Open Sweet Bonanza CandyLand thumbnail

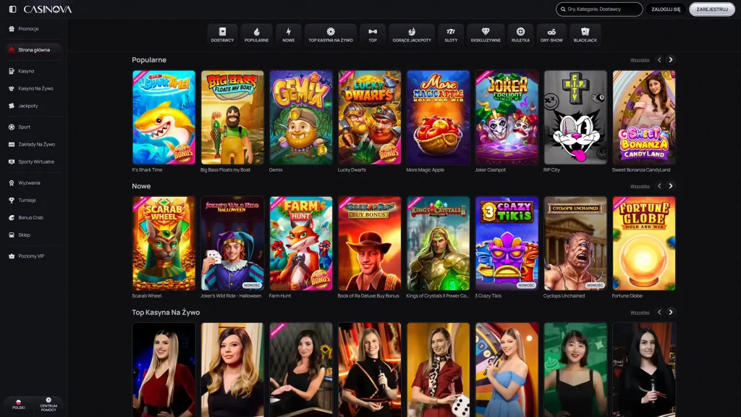(x=644, y=117)
